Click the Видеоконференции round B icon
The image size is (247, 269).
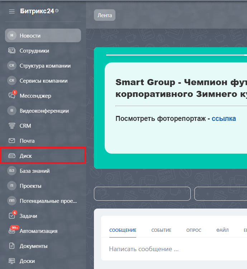12,111
